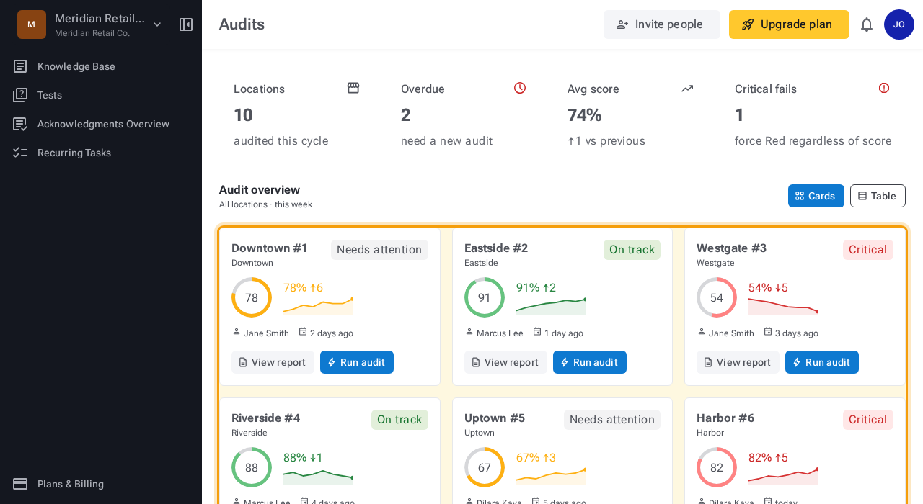Click Harbor #6 card title
The width and height of the screenshot is (923, 504).
(725, 418)
